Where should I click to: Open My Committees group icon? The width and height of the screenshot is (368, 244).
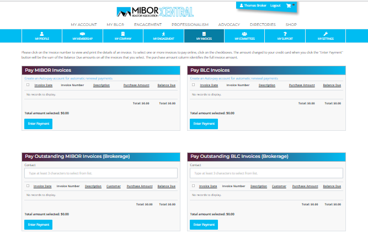tap(244, 34)
